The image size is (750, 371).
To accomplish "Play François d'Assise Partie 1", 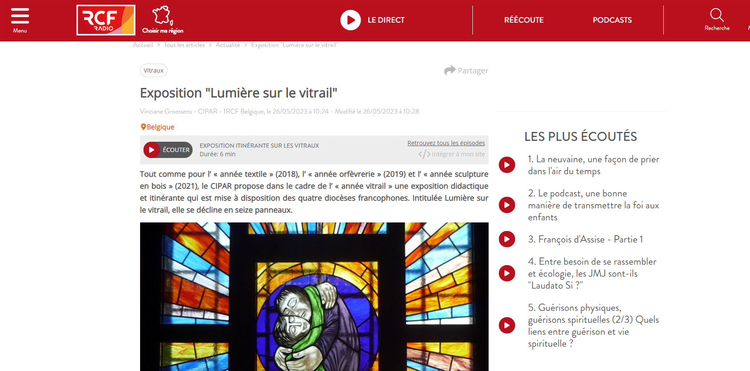I will point(507,239).
